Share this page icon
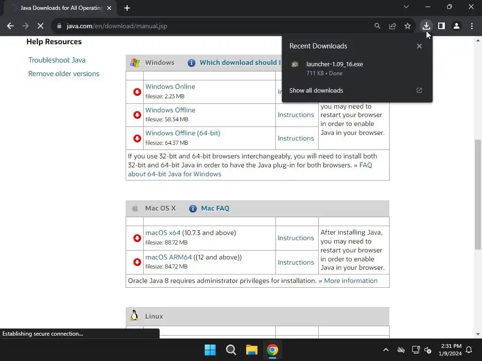The height and width of the screenshot is (361, 482). pyautogui.click(x=393, y=26)
